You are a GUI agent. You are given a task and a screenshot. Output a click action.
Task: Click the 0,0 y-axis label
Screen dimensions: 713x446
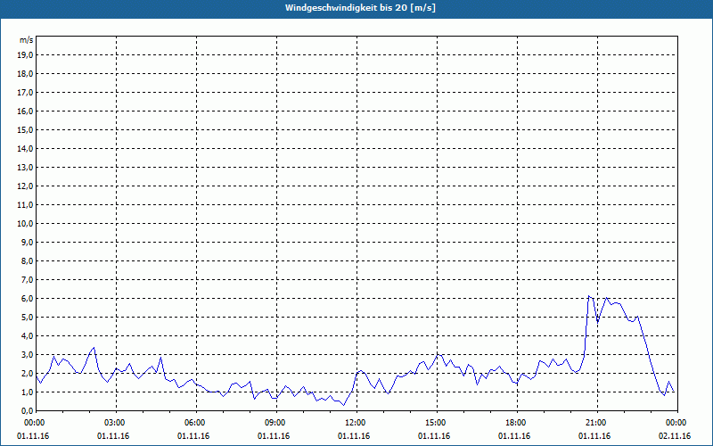[27, 410]
